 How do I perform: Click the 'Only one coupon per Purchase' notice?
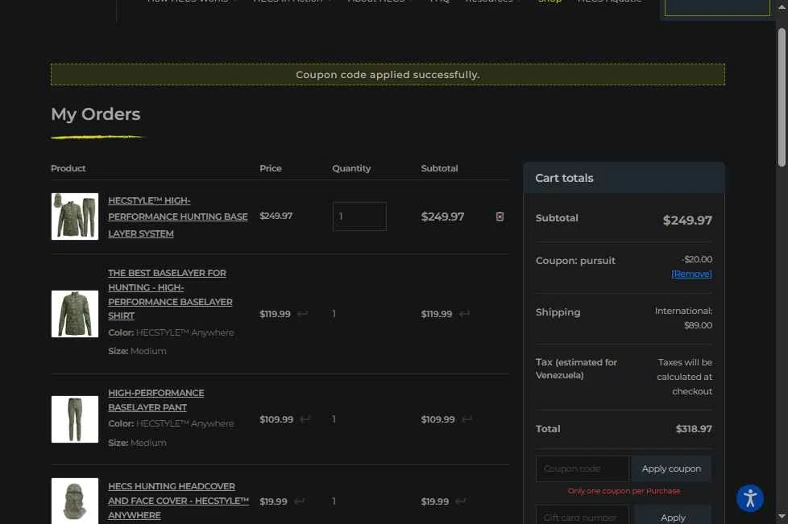pos(624,491)
